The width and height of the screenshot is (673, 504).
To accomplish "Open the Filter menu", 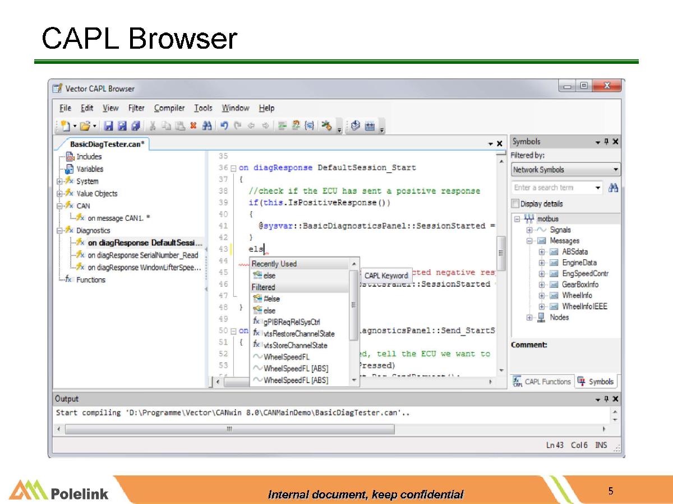I will pos(136,108).
